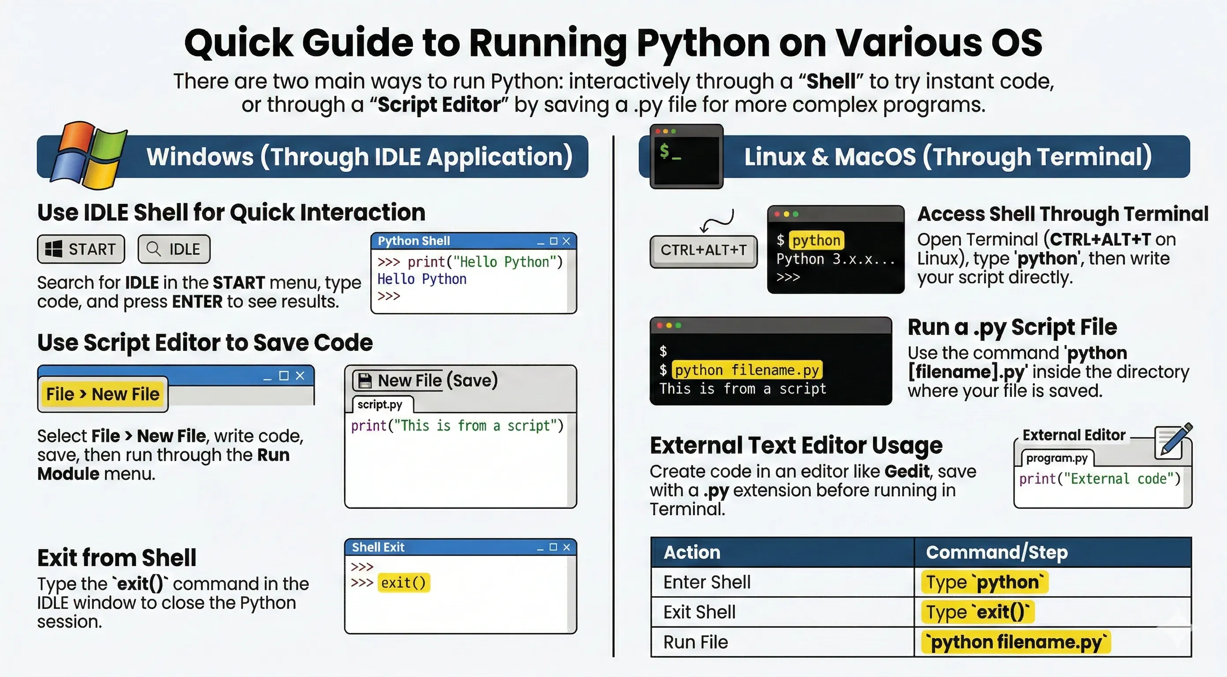Click print("External code") in the External Editor
Screen dimensions: 1227x677
coord(1100,479)
